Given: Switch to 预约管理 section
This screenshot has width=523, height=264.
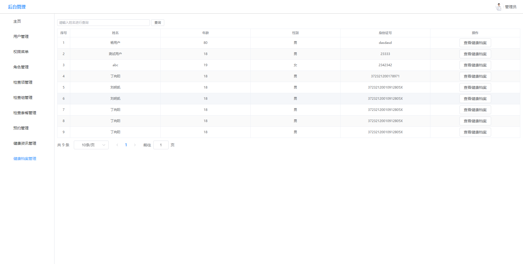Looking at the screenshot, I should pos(21,128).
